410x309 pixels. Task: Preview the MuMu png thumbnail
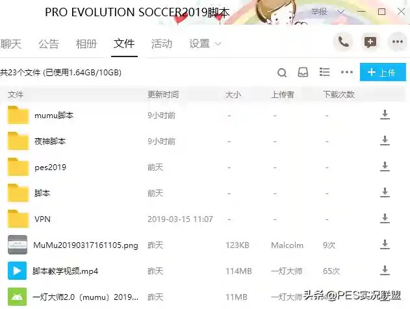(18, 245)
